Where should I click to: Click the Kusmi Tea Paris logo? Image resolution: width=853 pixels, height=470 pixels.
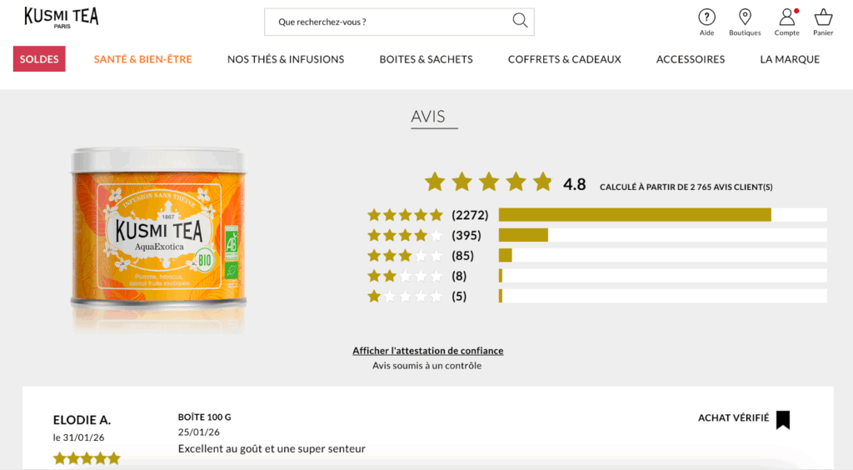coord(62,17)
